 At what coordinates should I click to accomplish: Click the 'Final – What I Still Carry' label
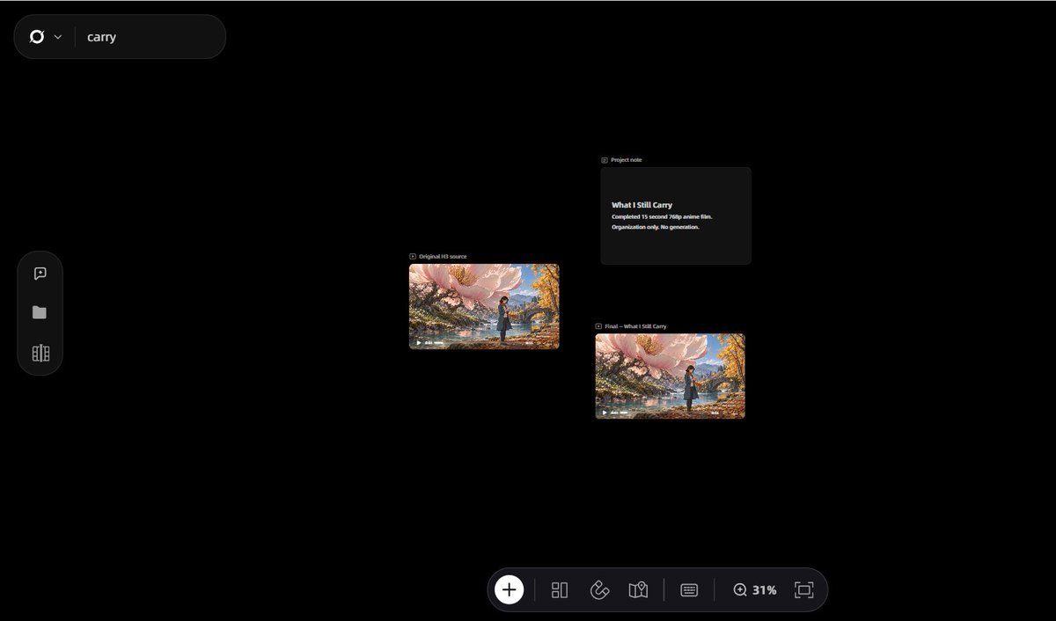(x=635, y=326)
